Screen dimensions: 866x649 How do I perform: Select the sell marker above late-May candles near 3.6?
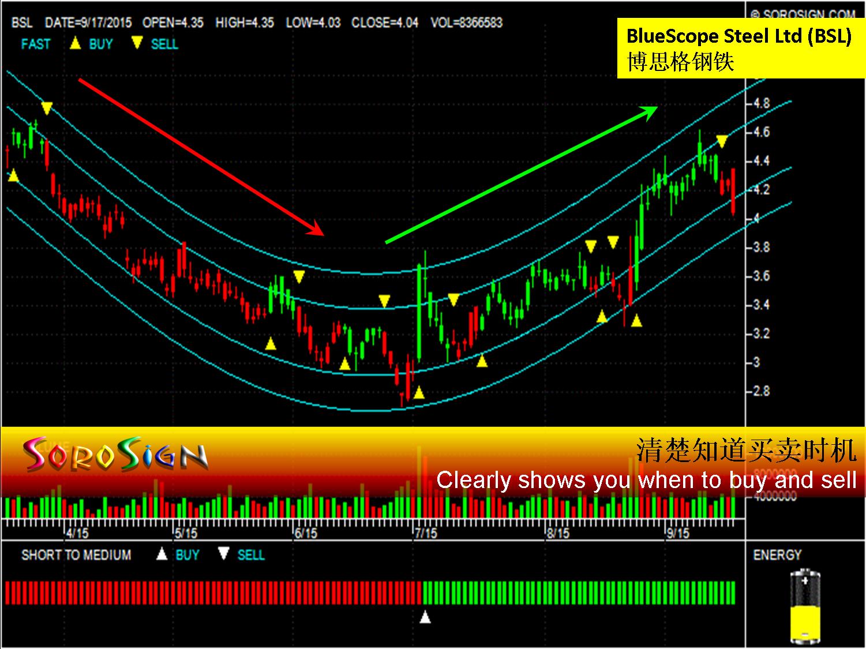[298, 277]
